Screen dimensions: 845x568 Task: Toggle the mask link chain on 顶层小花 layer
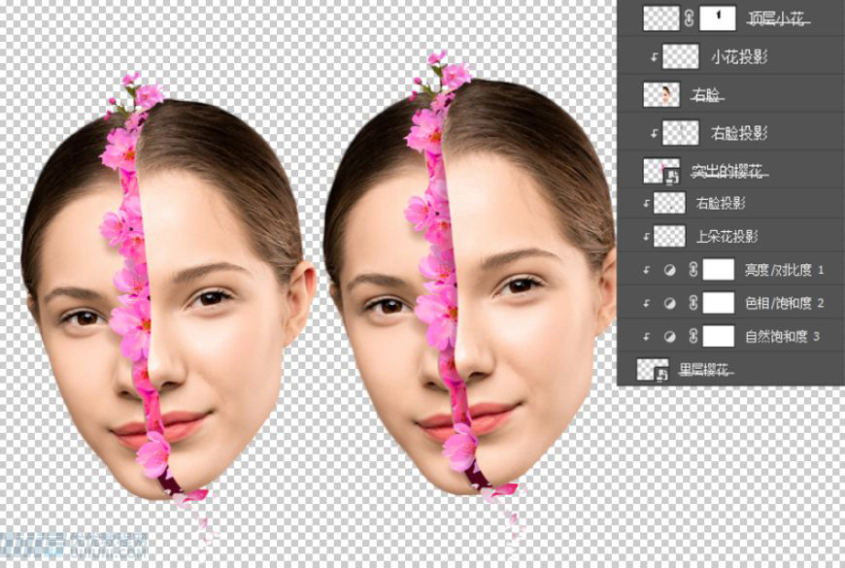point(689,17)
